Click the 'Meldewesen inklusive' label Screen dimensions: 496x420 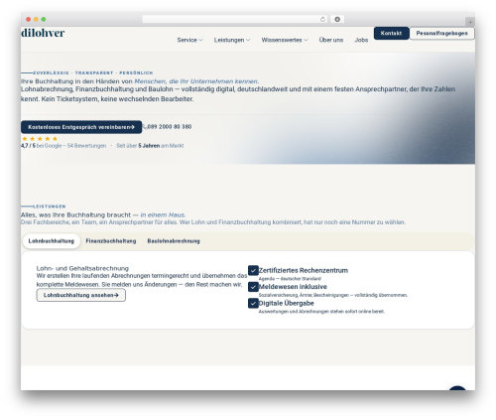(293, 287)
